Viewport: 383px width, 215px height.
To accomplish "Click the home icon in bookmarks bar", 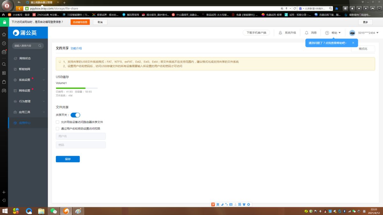I will point(3,15).
